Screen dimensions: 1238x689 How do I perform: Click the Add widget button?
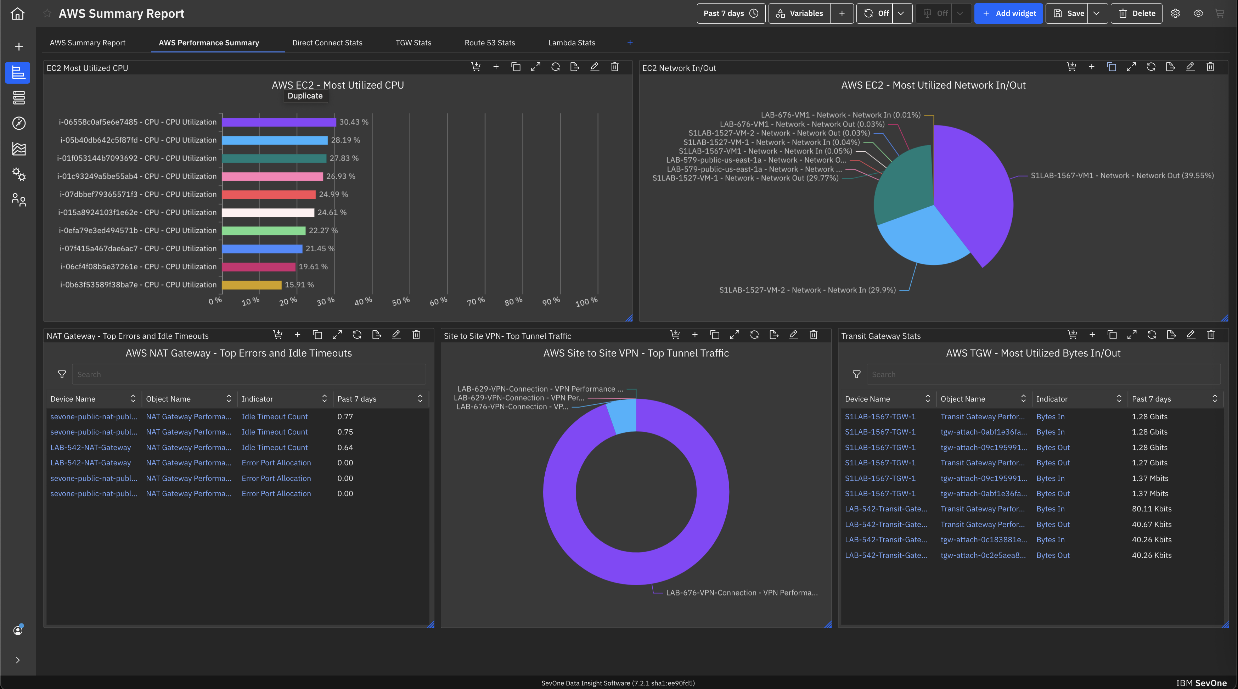pos(1008,13)
